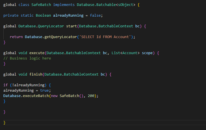This screenshot has width=206, height=130.
Task: Click the 'if' keyword
Action: (x=6, y=85)
